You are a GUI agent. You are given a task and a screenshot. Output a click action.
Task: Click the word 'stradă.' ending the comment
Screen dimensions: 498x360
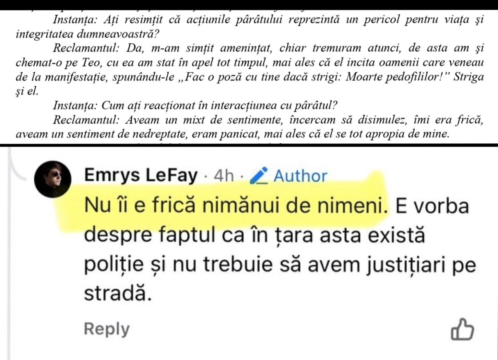click(118, 294)
